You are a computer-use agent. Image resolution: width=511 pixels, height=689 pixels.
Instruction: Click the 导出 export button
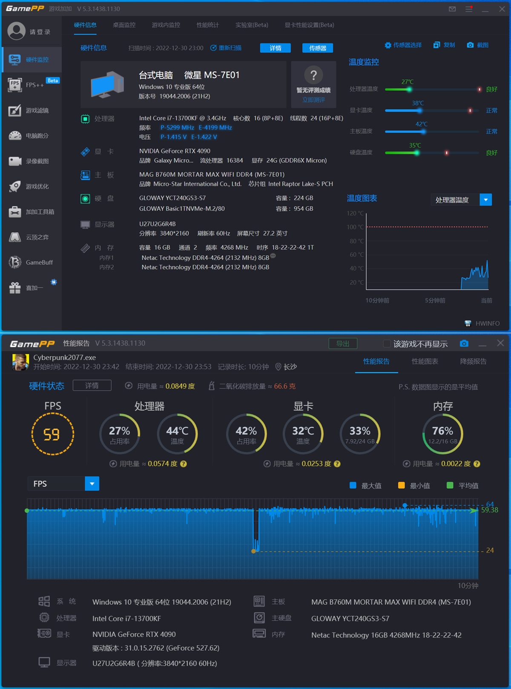pyautogui.click(x=343, y=344)
